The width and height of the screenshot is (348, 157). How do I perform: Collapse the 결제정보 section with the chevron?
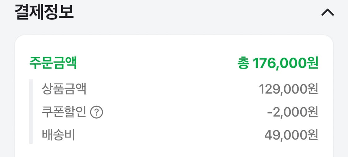[328, 12]
